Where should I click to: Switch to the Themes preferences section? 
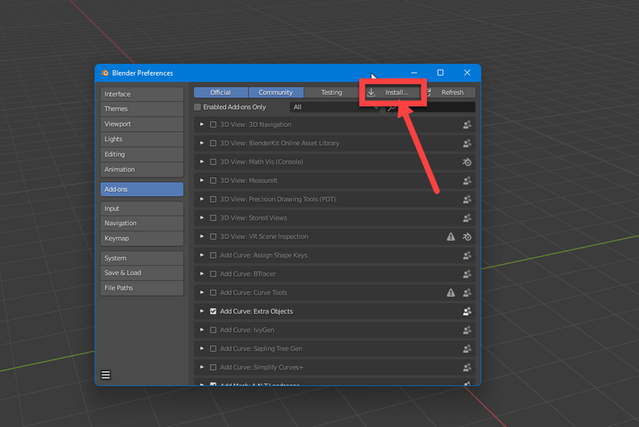(x=141, y=109)
